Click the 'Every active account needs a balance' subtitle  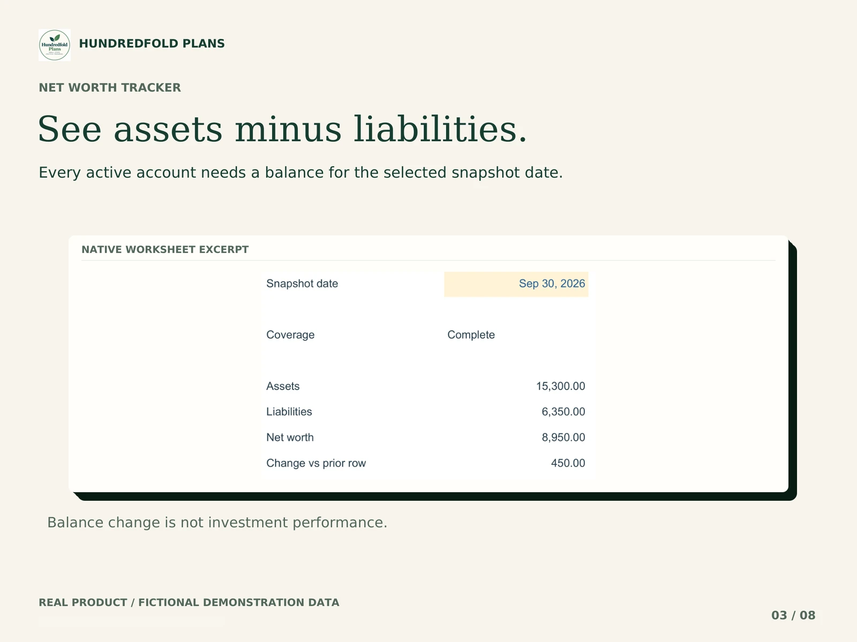300,173
